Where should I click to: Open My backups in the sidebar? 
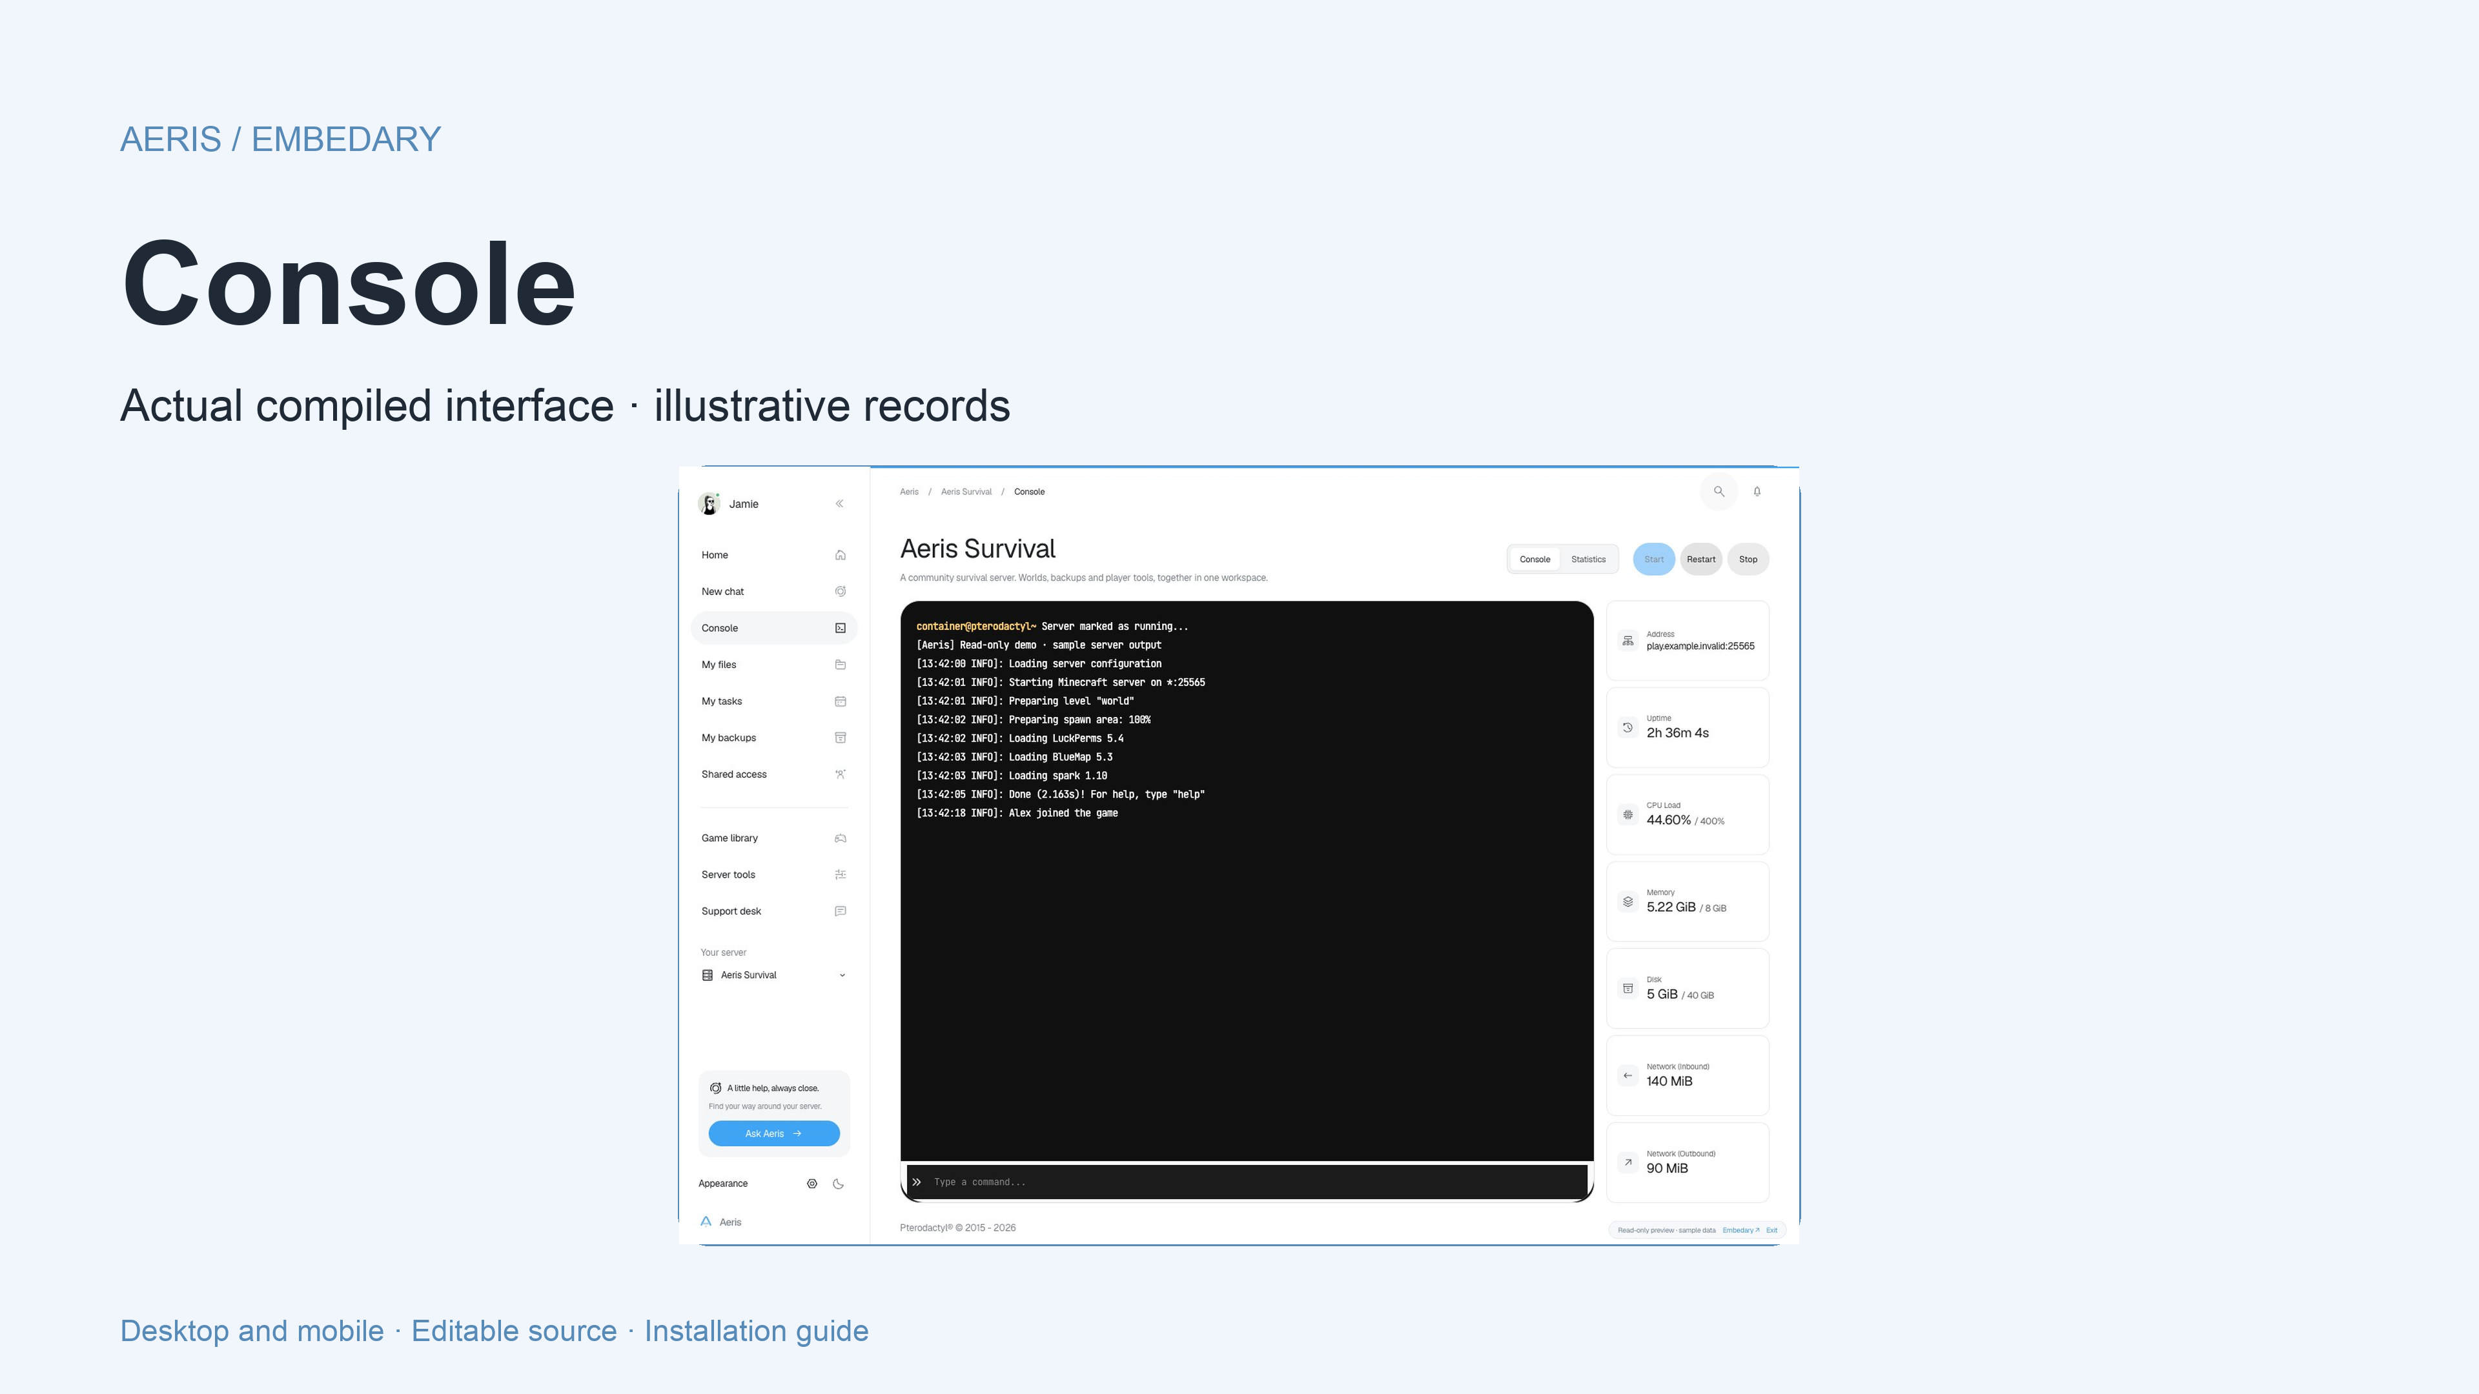coord(774,738)
